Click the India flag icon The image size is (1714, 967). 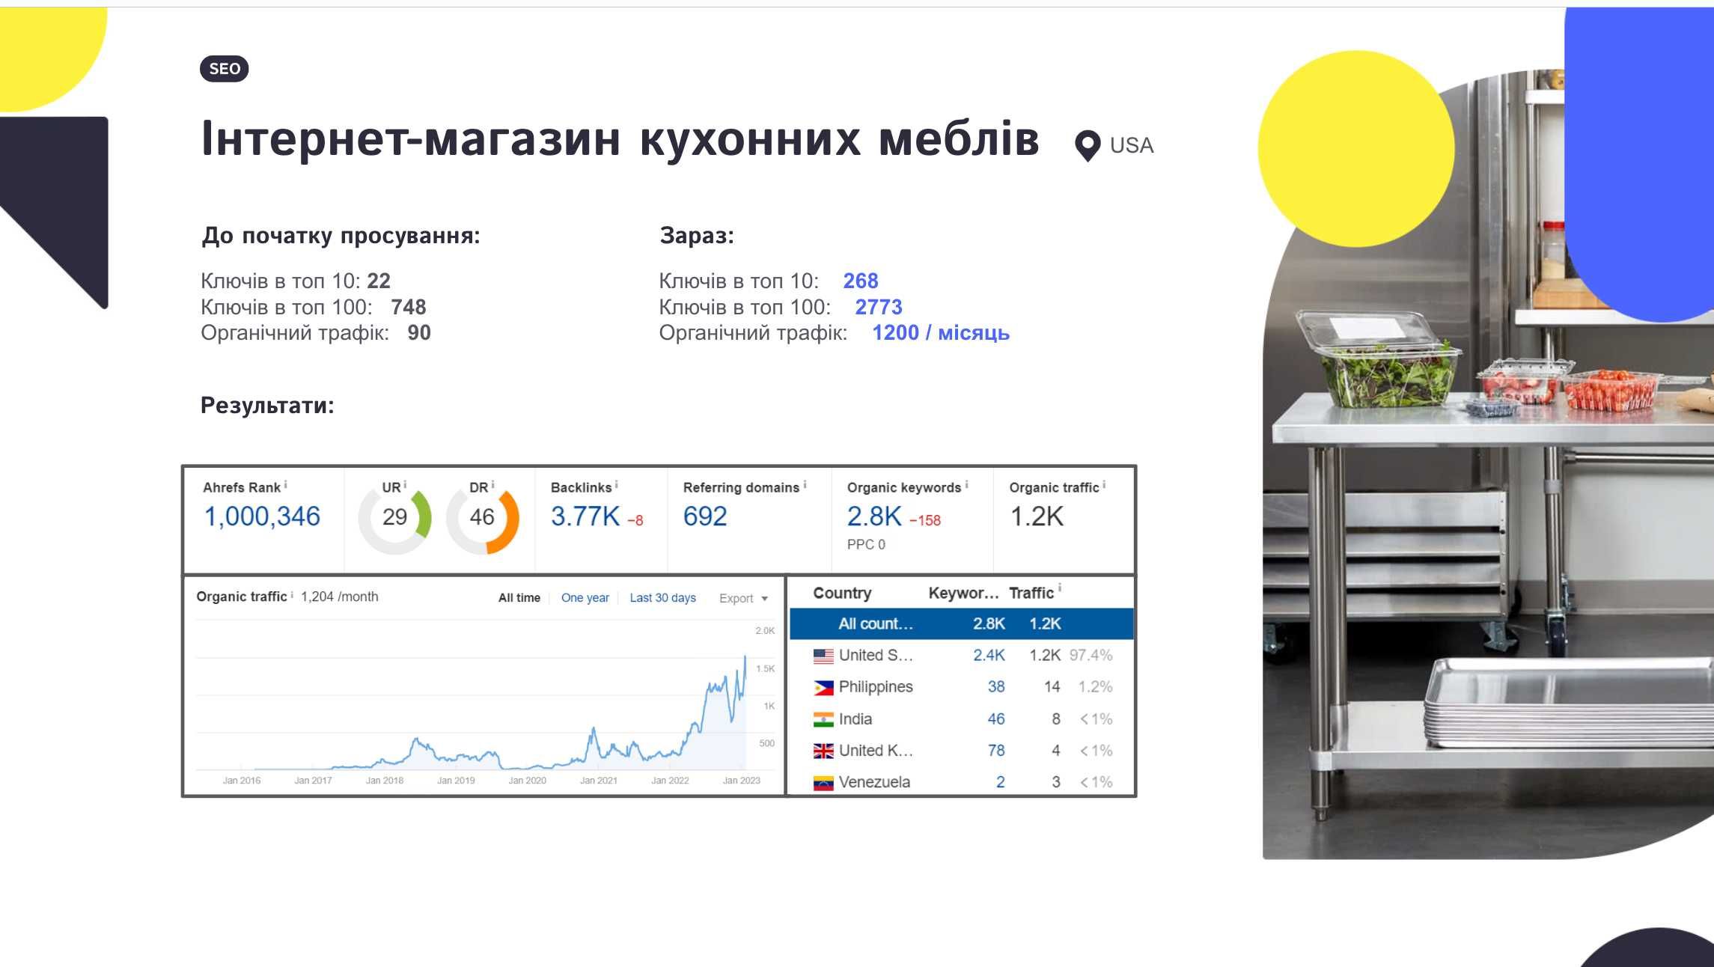(823, 719)
